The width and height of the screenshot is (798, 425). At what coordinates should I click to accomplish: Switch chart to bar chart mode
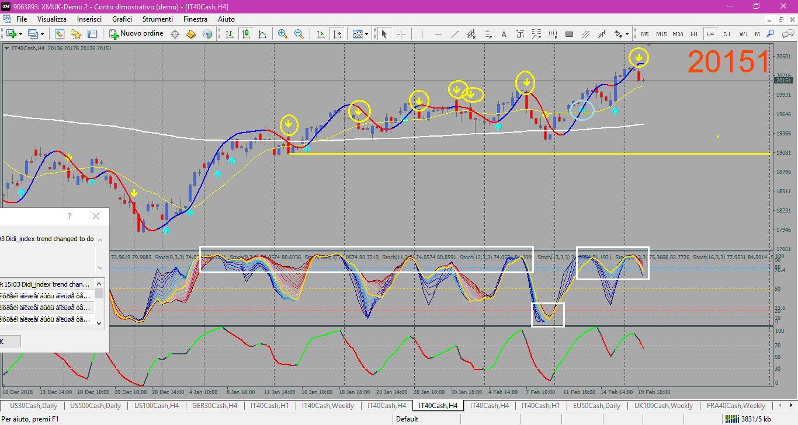(230, 34)
